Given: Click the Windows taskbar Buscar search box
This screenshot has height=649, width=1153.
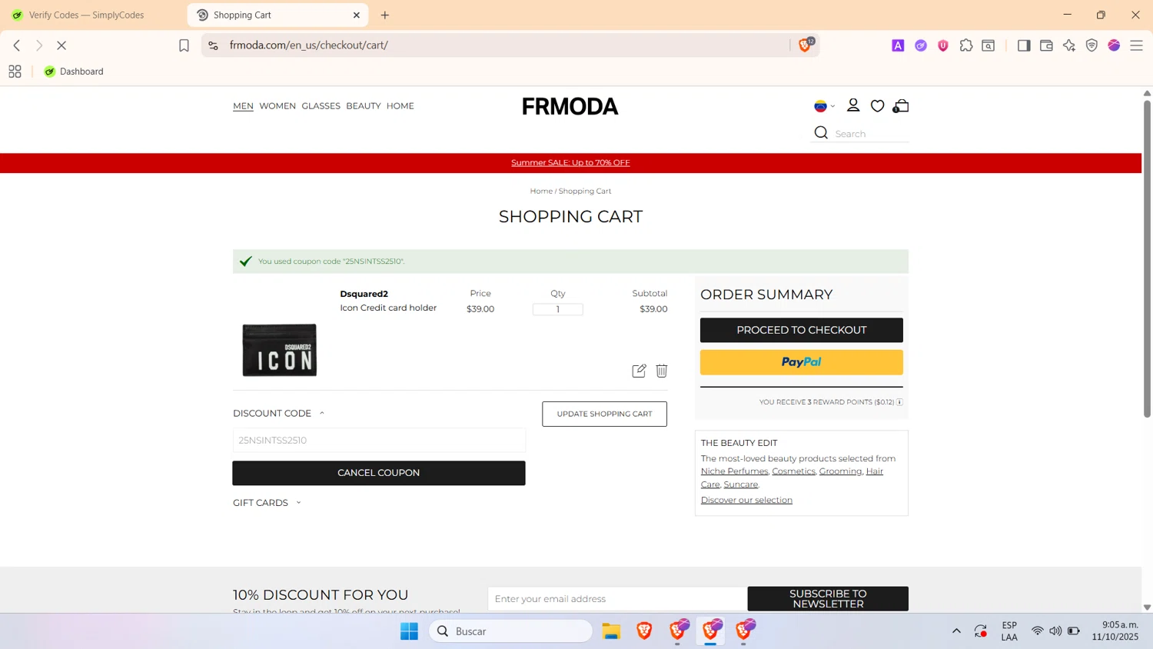Looking at the screenshot, I should (x=510, y=631).
